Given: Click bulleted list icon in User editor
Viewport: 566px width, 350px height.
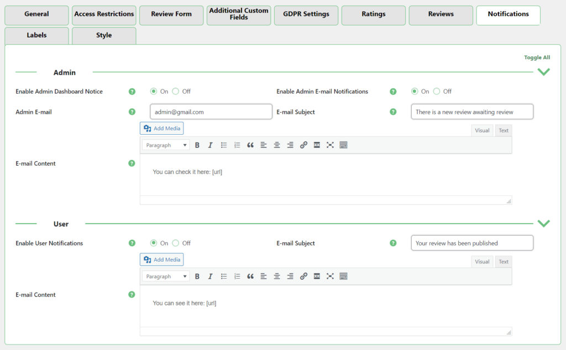Looking at the screenshot, I should [224, 277].
